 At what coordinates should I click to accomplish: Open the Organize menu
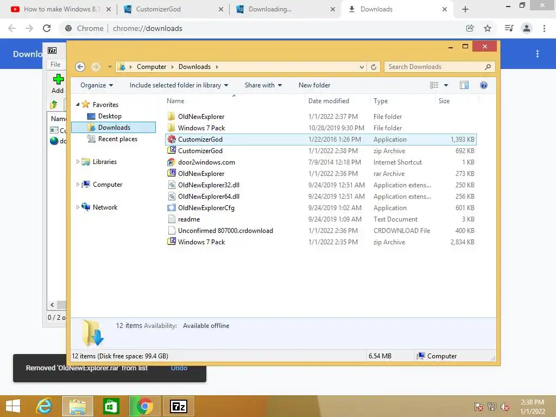coord(97,85)
